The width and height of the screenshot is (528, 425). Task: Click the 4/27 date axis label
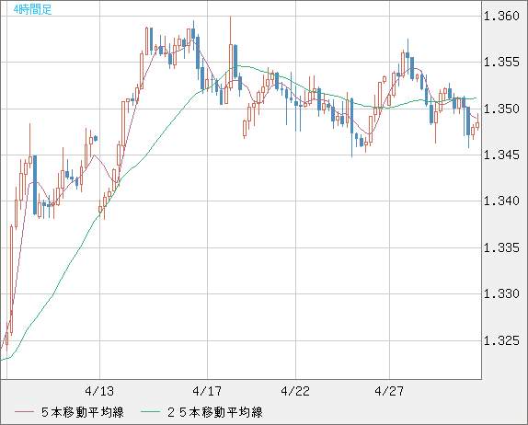pos(389,391)
